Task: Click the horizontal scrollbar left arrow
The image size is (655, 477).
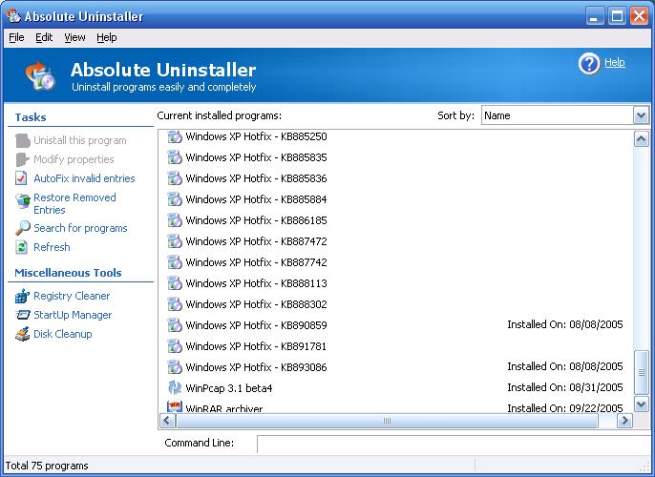Action: coord(167,421)
